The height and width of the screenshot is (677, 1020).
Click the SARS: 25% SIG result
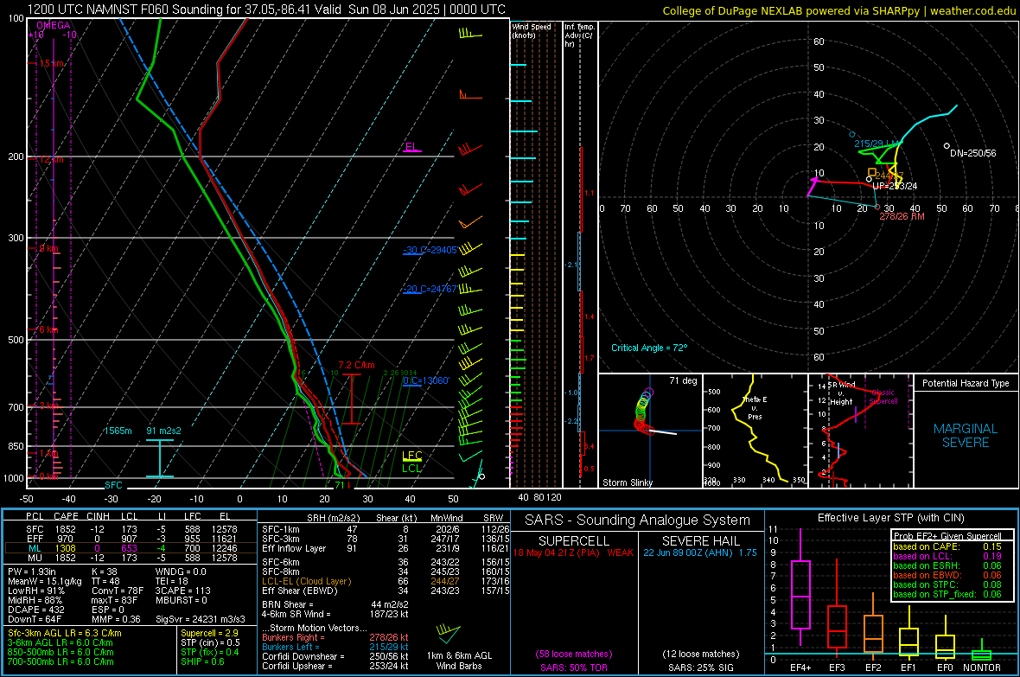click(700, 667)
